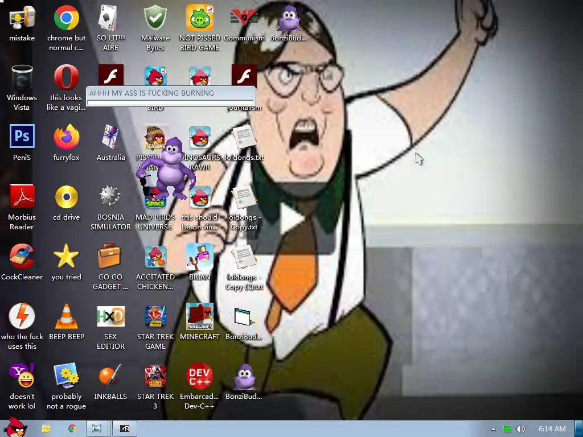Switch to the 7z taskbar button
This screenshot has width=583, height=437.
(x=125, y=429)
